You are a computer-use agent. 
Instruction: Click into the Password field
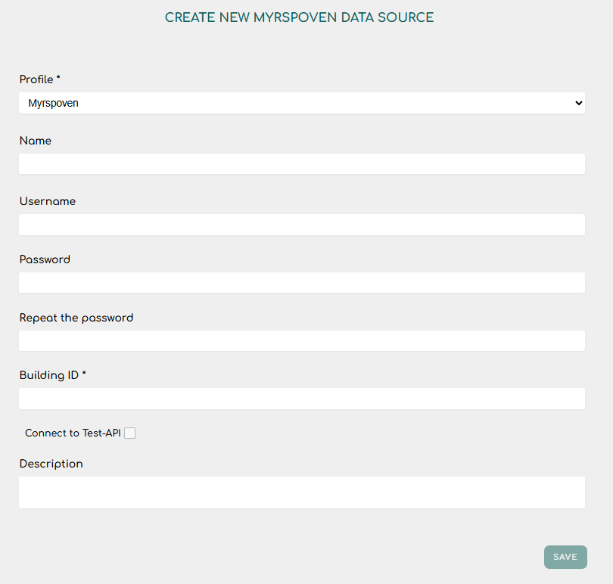[302, 283]
